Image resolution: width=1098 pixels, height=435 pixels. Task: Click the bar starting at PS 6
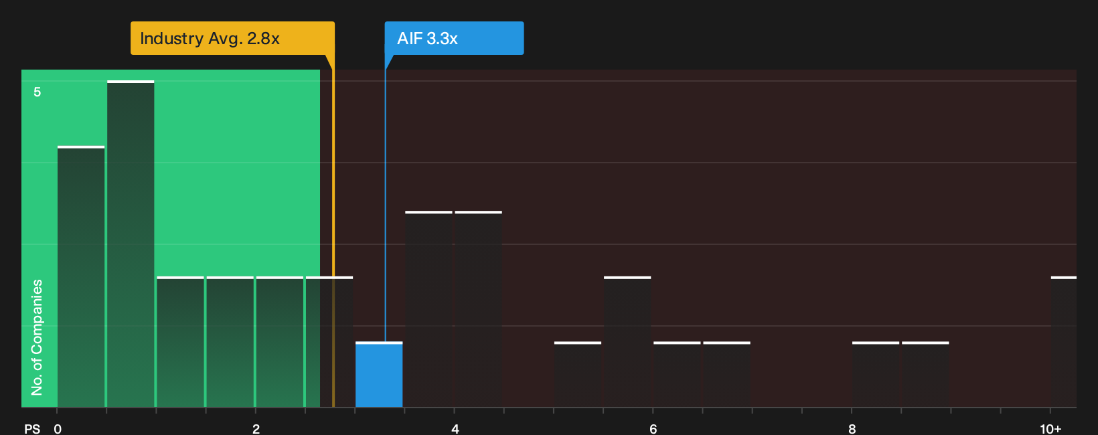click(x=677, y=375)
